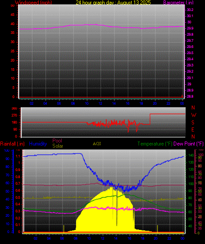Screen dimensions: 205x244
Task: Click rainfall axis value 0.4
Action: point(18,204)
